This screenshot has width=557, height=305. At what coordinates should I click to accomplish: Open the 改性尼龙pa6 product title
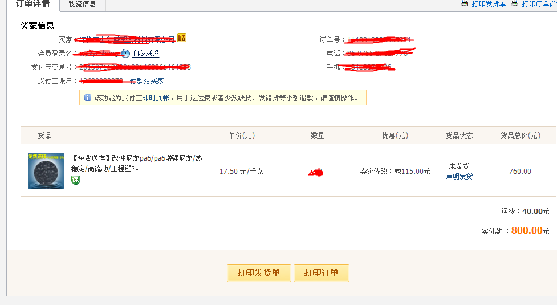coord(136,164)
